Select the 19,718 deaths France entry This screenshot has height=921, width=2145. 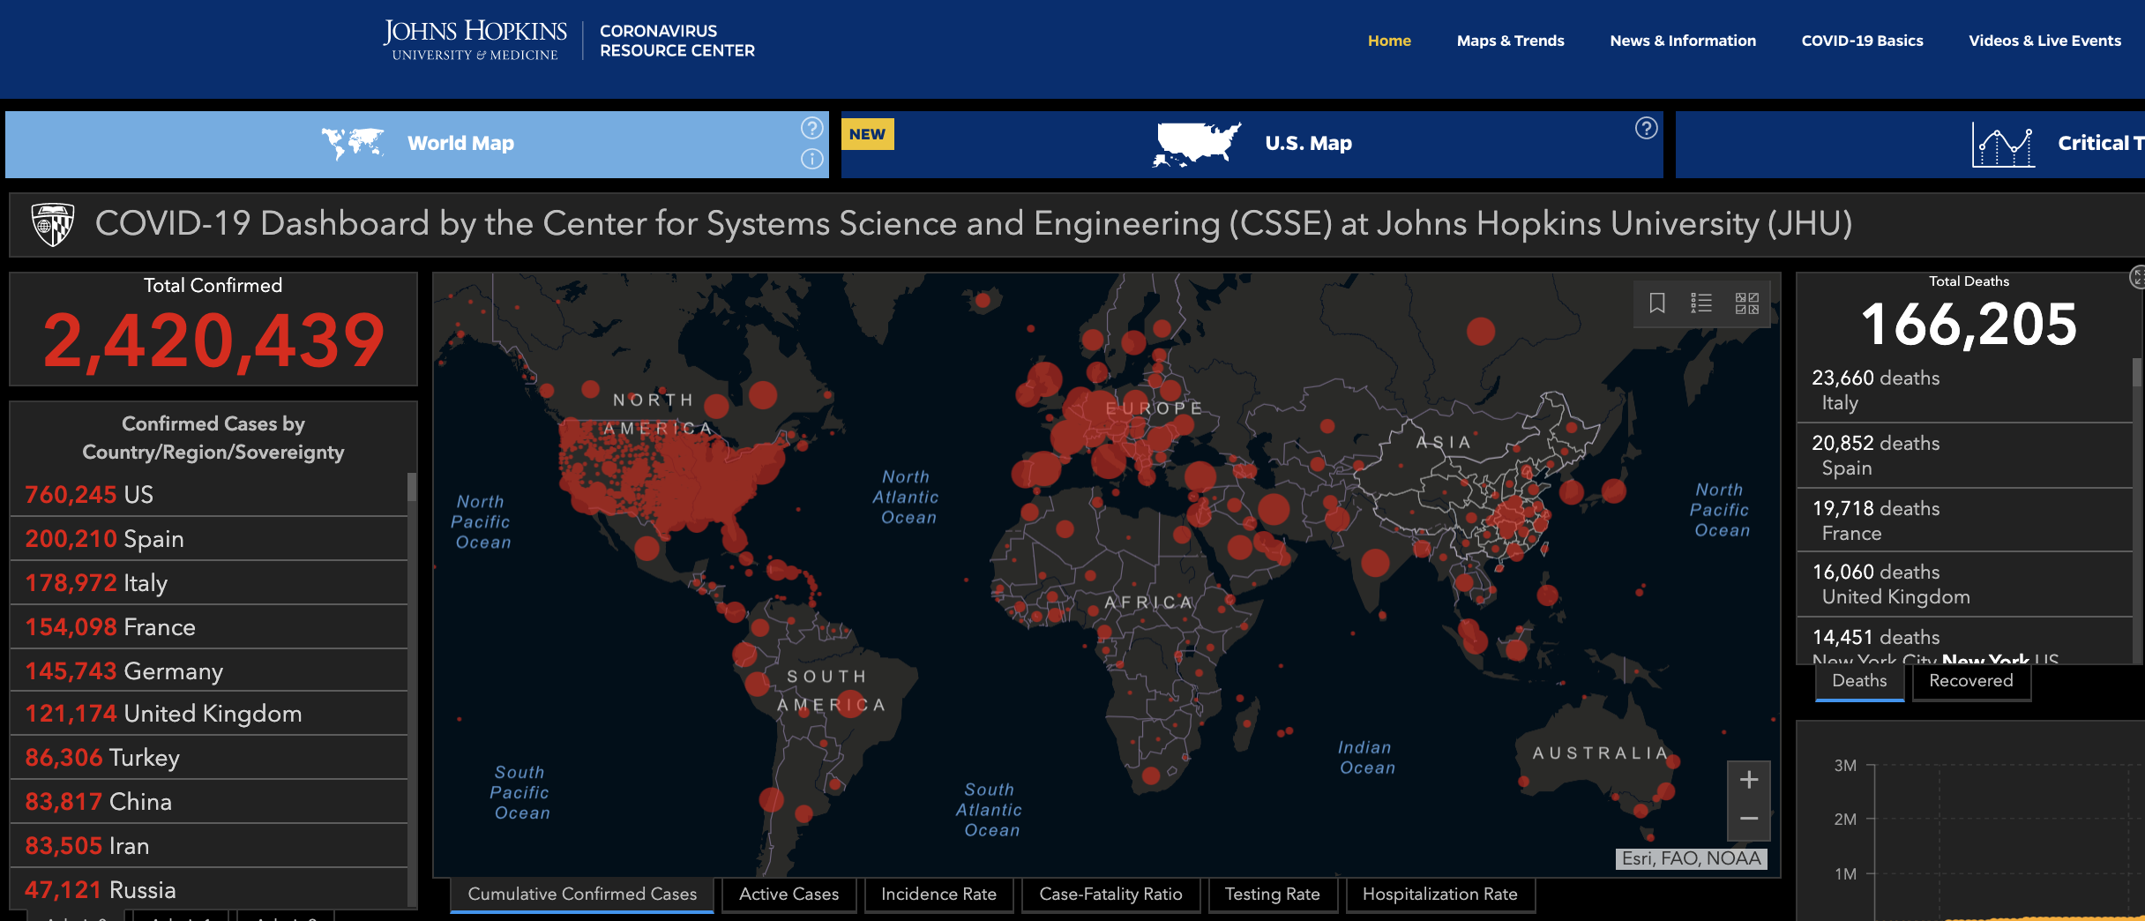click(1965, 521)
